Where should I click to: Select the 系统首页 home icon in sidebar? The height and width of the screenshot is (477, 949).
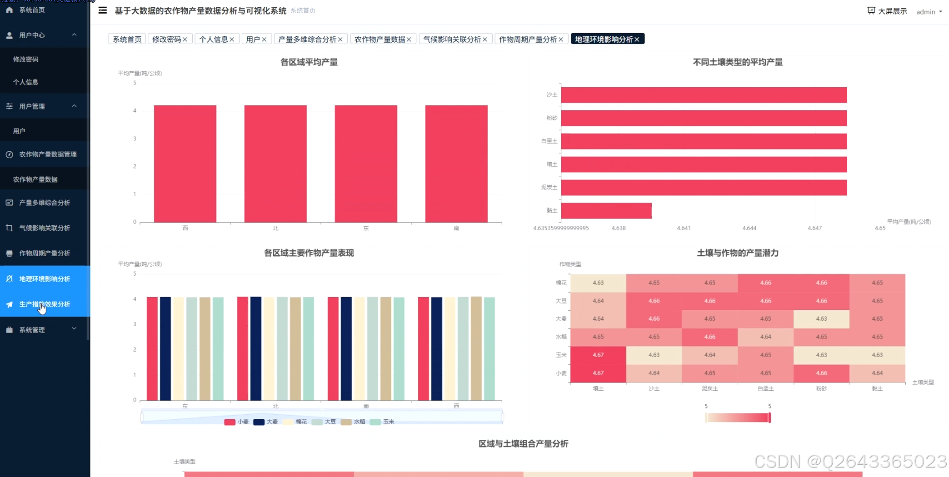point(9,10)
